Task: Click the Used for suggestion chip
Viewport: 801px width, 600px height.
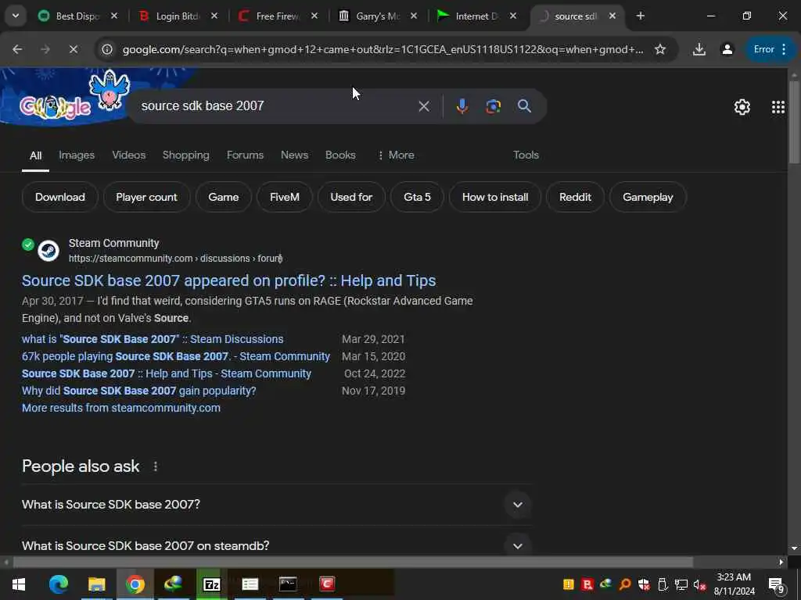Action: (x=351, y=197)
